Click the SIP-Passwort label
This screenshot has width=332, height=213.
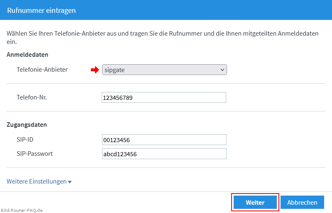(x=35, y=154)
